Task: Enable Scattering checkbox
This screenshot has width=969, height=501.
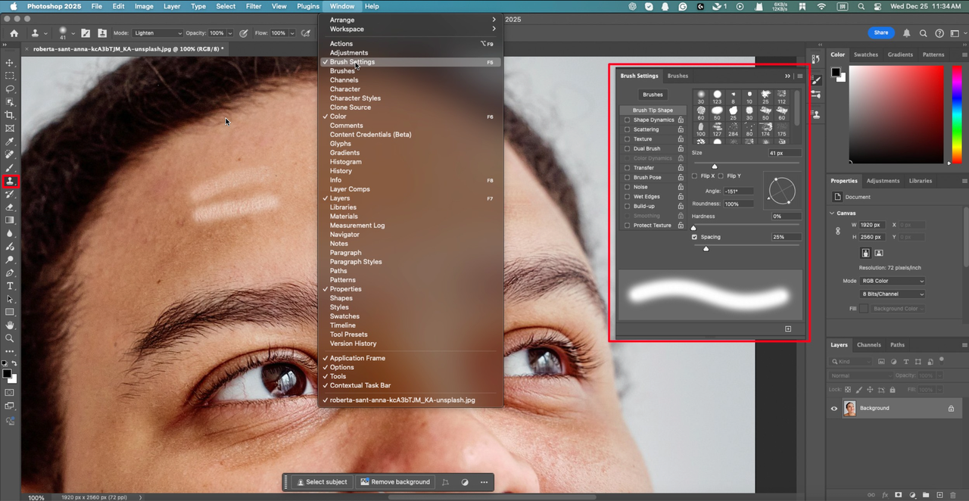Action: 627,129
